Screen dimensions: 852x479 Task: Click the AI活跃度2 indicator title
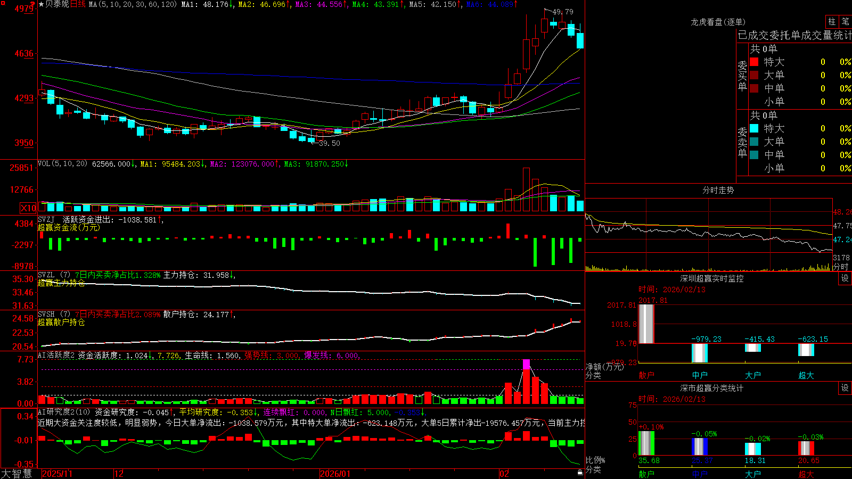56,355
